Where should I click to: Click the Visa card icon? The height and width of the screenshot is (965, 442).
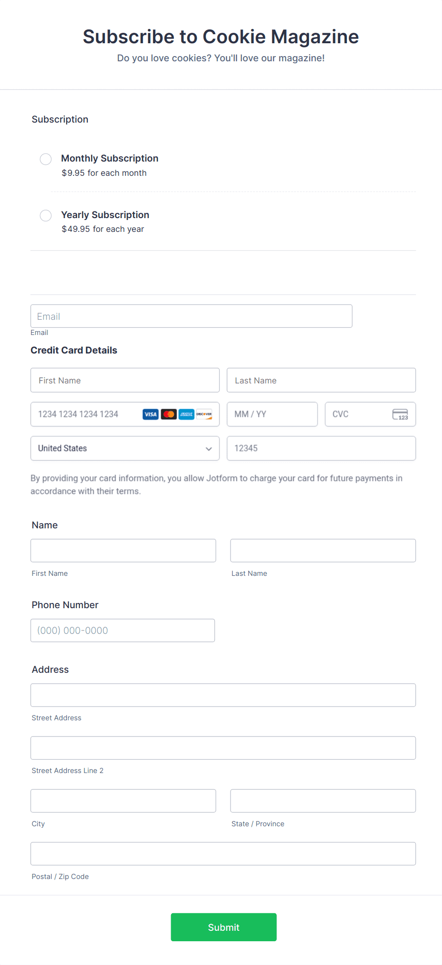(x=150, y=414)
